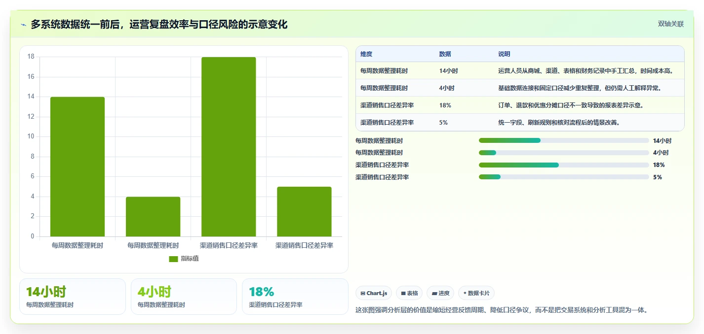Click the 数据 table column header
The height and width of the screenshot is (334, 704).
coord(445,54)
